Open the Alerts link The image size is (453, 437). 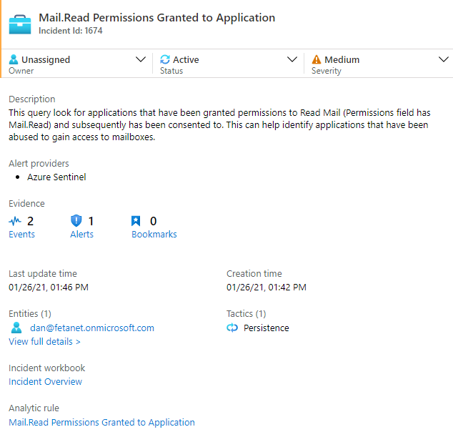[x=81, y=235]
